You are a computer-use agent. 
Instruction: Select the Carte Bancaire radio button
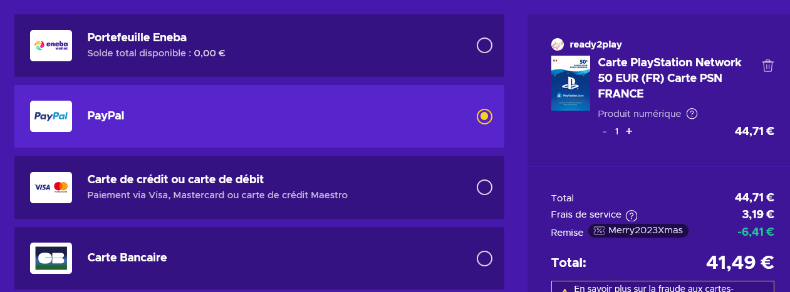pos(484,258)
